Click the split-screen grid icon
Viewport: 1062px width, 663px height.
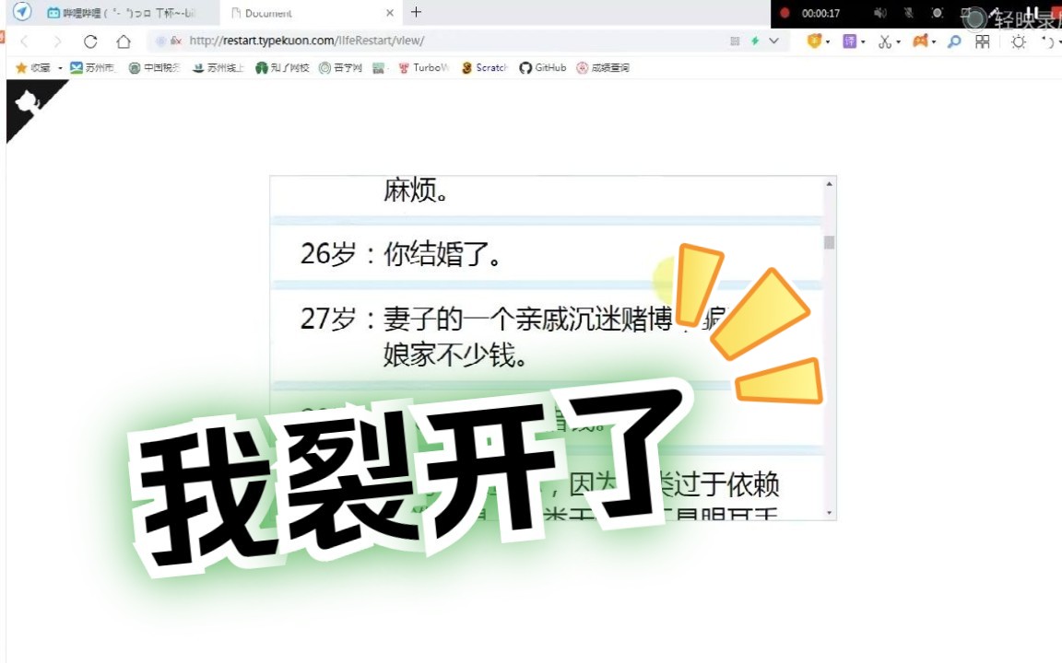983,41
